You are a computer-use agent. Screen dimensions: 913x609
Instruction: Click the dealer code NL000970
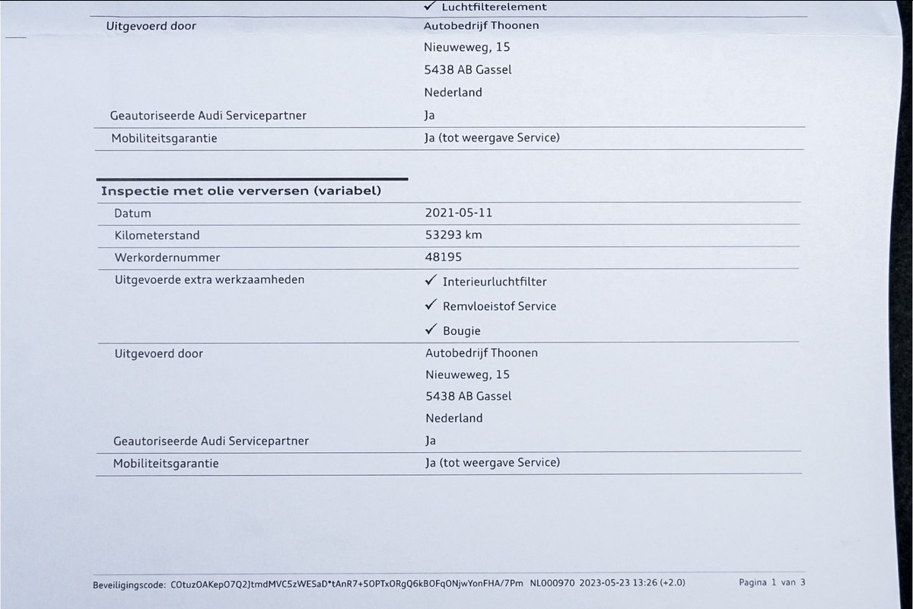[552, 583]
